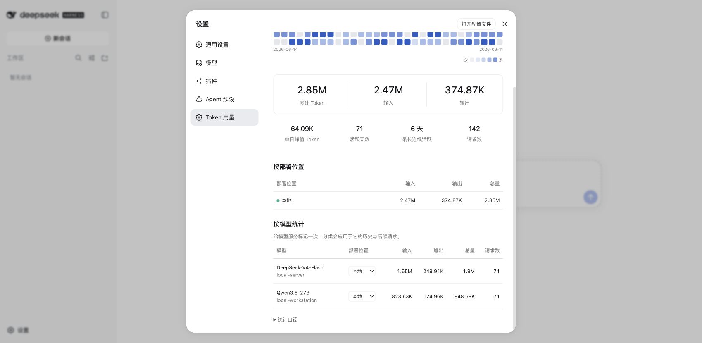The width and height of the screenshot is (702, 343).
Task: Click the 823.63K input value for Qwen3.8-27B
Action: [402, 296]
